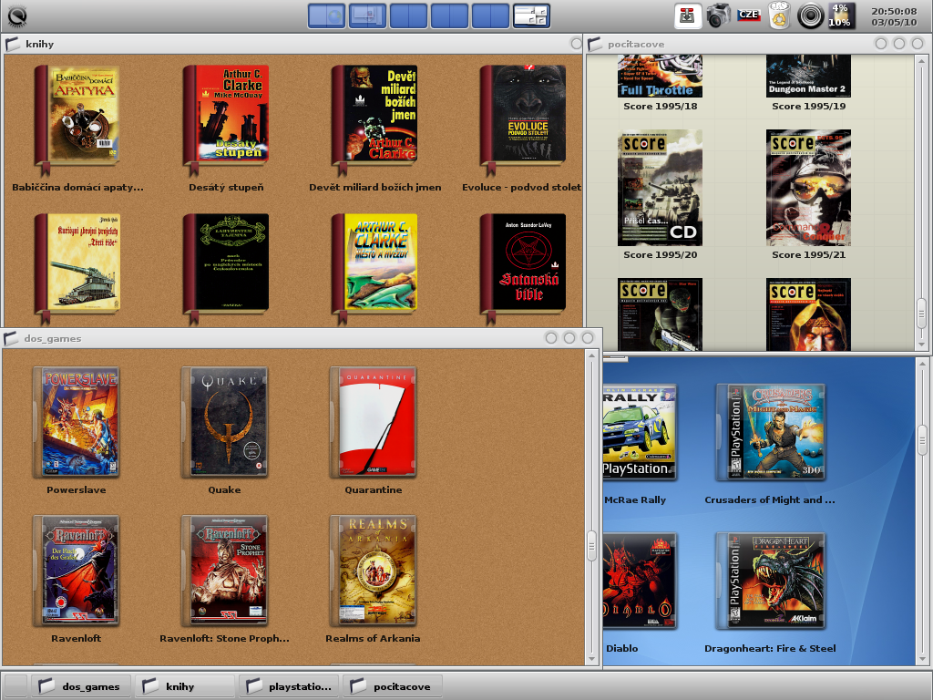Select Crusaders of Might and Magic case
933x700 pixels.
click(771, 432)
